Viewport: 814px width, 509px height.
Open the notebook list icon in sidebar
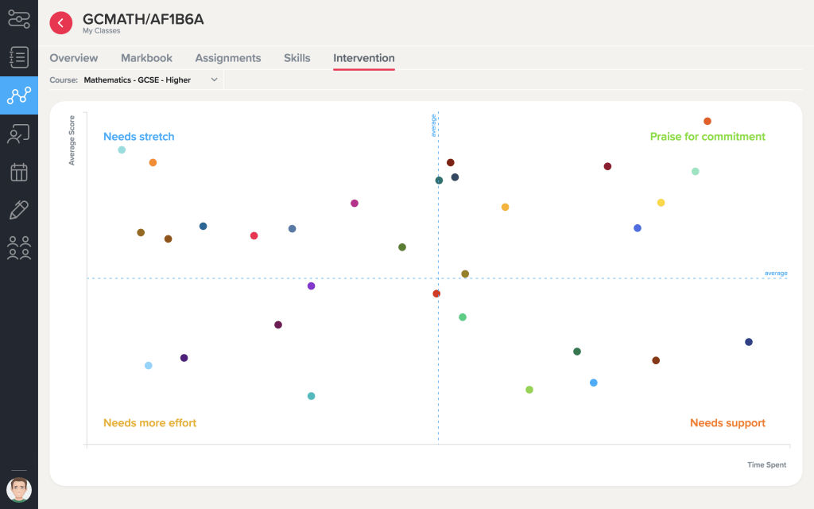tap(18, 57)
